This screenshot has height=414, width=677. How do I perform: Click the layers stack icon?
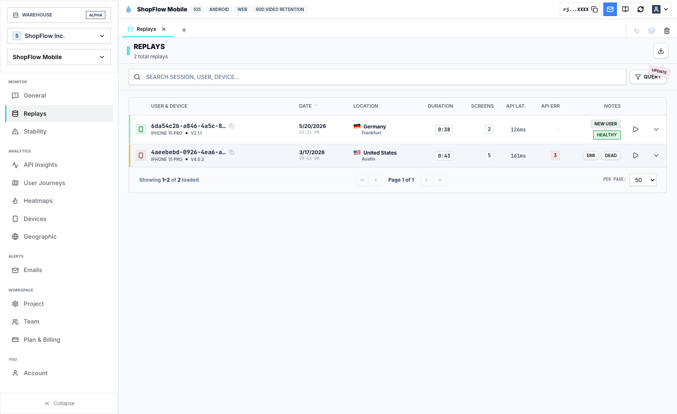click(652, 31)
